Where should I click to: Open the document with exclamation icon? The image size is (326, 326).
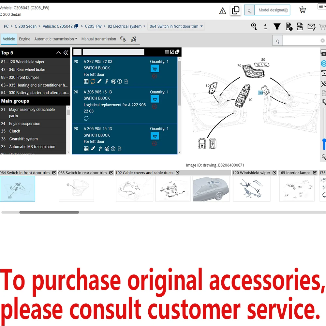[289, 26]
